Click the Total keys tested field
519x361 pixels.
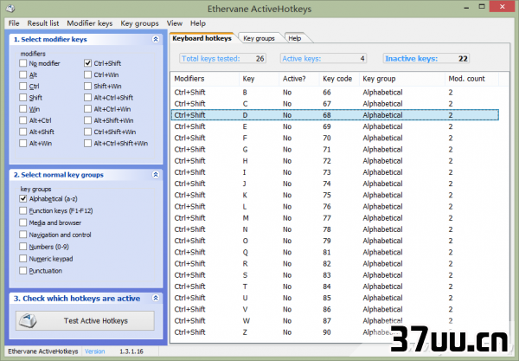point(222,59)
